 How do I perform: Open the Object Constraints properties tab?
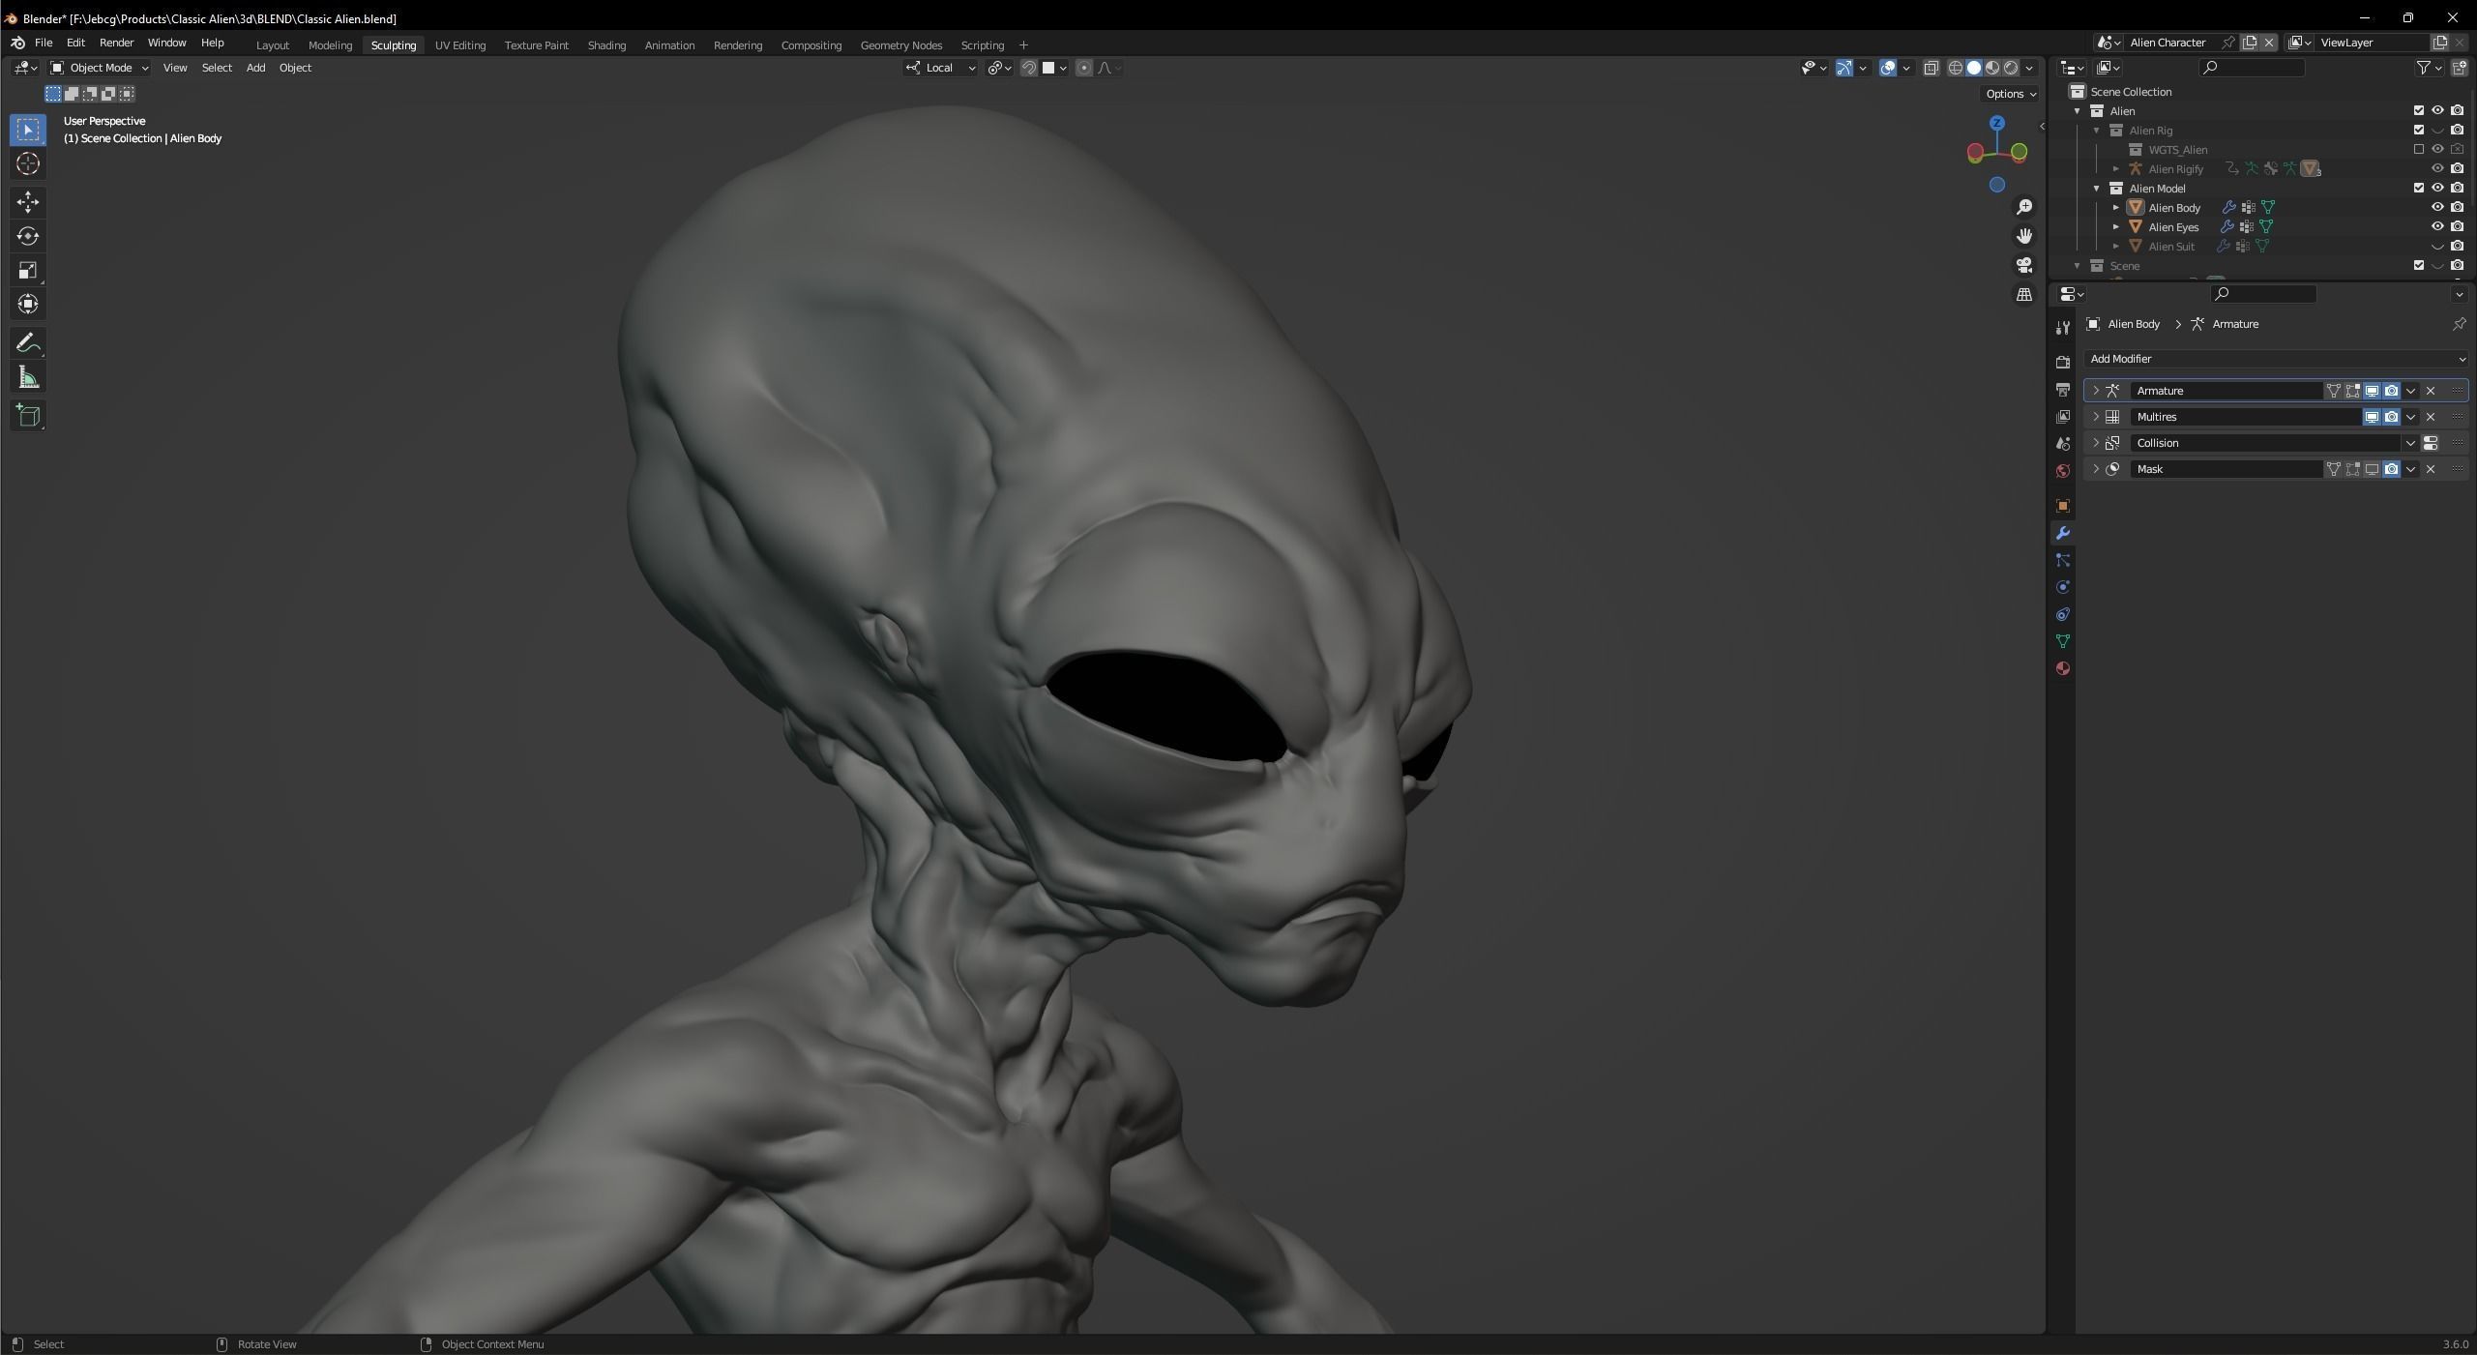click(2062, 614)
